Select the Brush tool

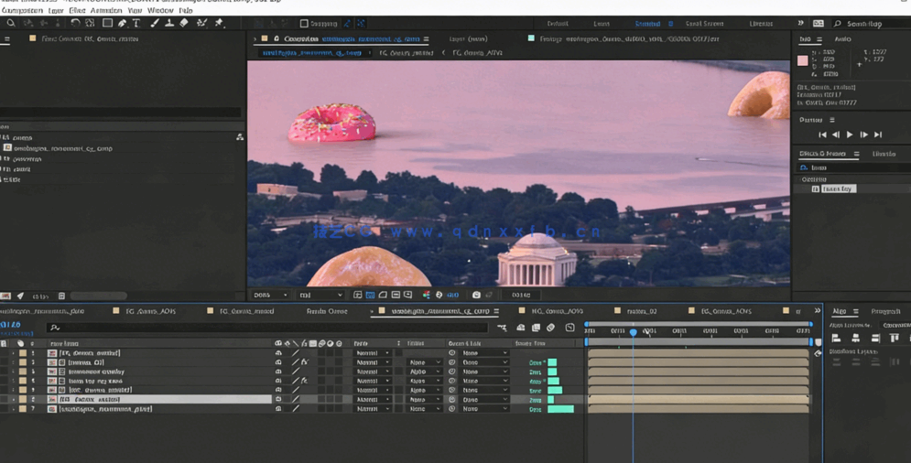point(155,23)
